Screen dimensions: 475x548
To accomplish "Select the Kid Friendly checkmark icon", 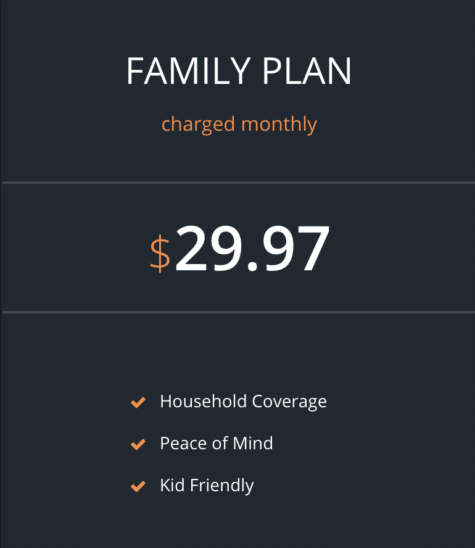I will [138, 486].
